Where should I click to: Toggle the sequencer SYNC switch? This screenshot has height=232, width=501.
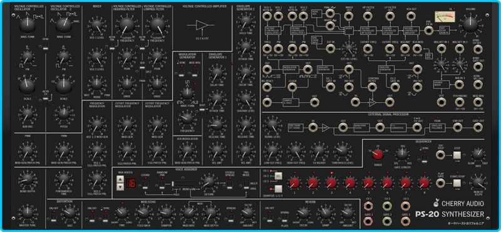424,159
